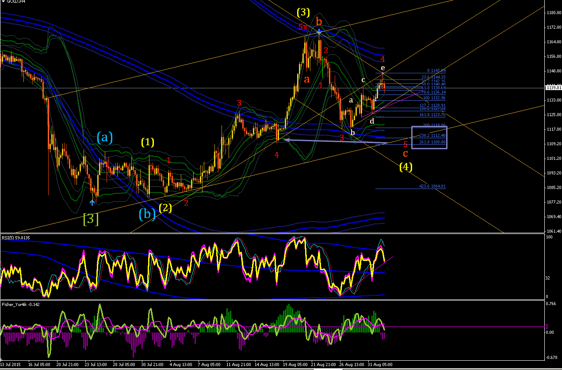Click Fibonacci level 100 1132.96
562x370 pixels.
[434, 98]
